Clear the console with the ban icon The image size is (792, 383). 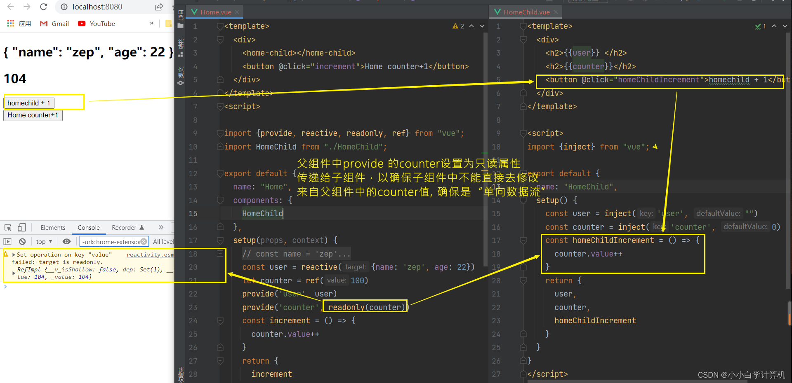[x=22, y=242]
